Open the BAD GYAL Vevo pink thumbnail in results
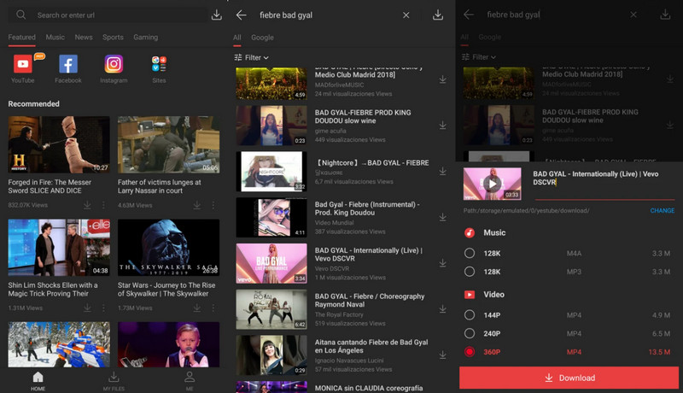This screenshot has height=393, width=683. [271, 263]
